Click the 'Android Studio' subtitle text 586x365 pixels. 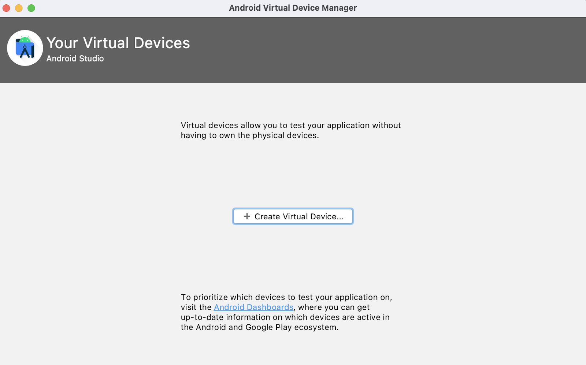point(75,59)
